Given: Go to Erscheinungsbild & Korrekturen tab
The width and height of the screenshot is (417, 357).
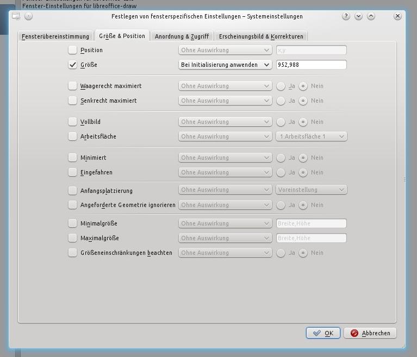Looking at the screenshot, I should 261,36.
